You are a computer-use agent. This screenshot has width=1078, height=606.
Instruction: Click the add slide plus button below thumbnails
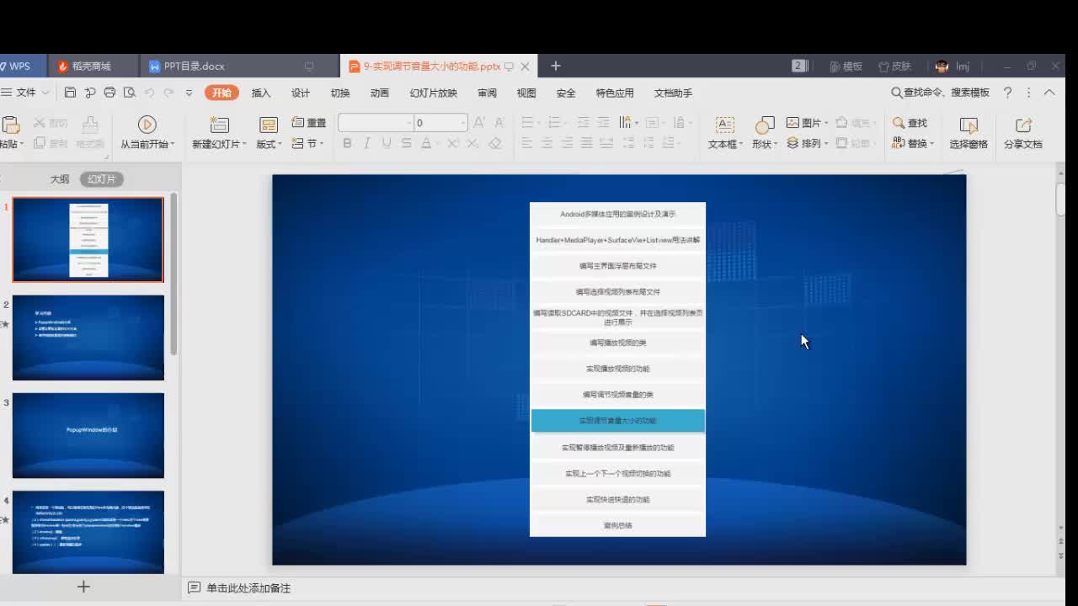83,587
